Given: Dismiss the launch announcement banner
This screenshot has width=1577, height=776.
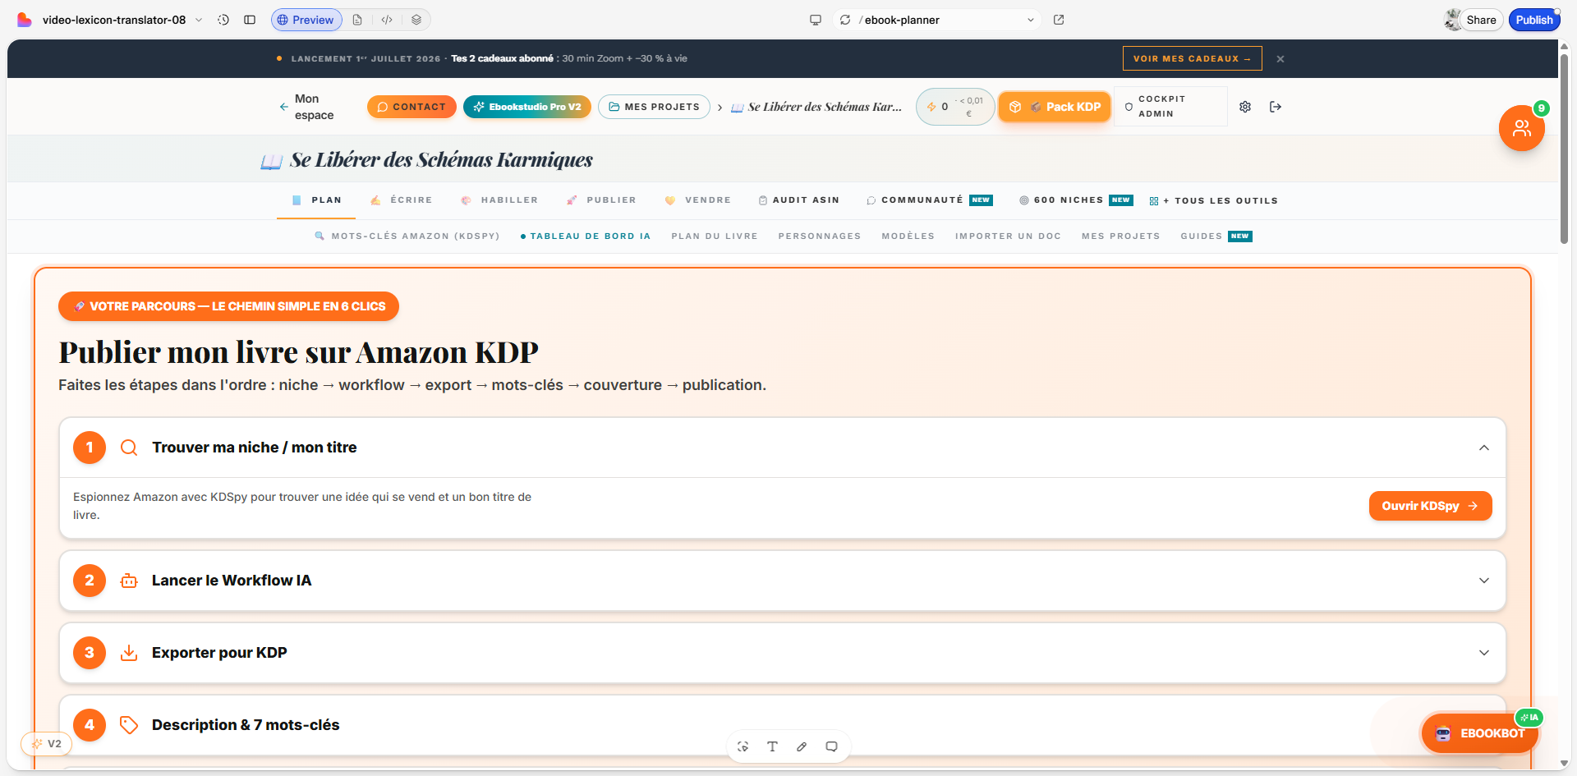Looking at the screenshot, I should 1280,59.
